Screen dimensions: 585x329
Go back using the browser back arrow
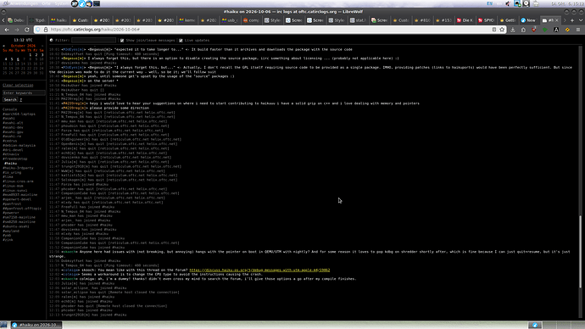[7, 30]
